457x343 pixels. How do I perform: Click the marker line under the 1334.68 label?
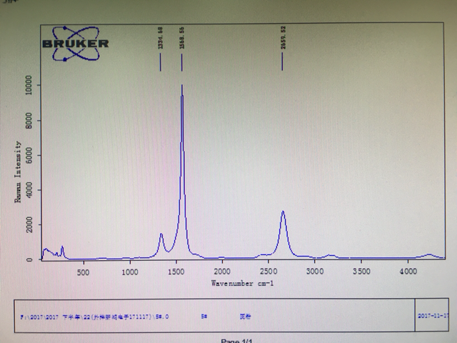[x=160, y=62]
